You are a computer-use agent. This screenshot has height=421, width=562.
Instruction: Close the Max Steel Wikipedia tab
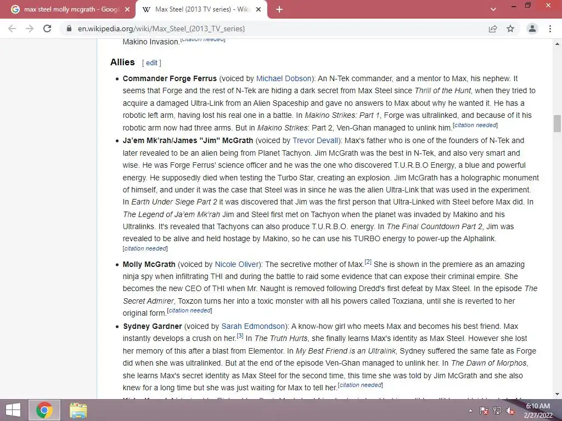259,9
